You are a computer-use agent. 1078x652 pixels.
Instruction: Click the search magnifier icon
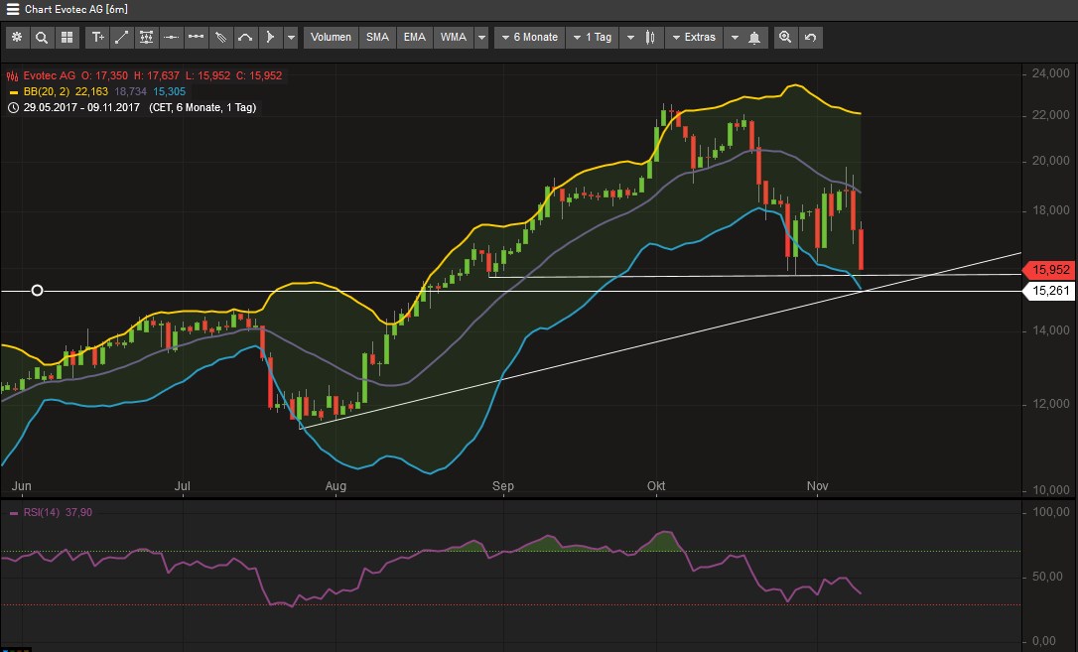(42, 38)
